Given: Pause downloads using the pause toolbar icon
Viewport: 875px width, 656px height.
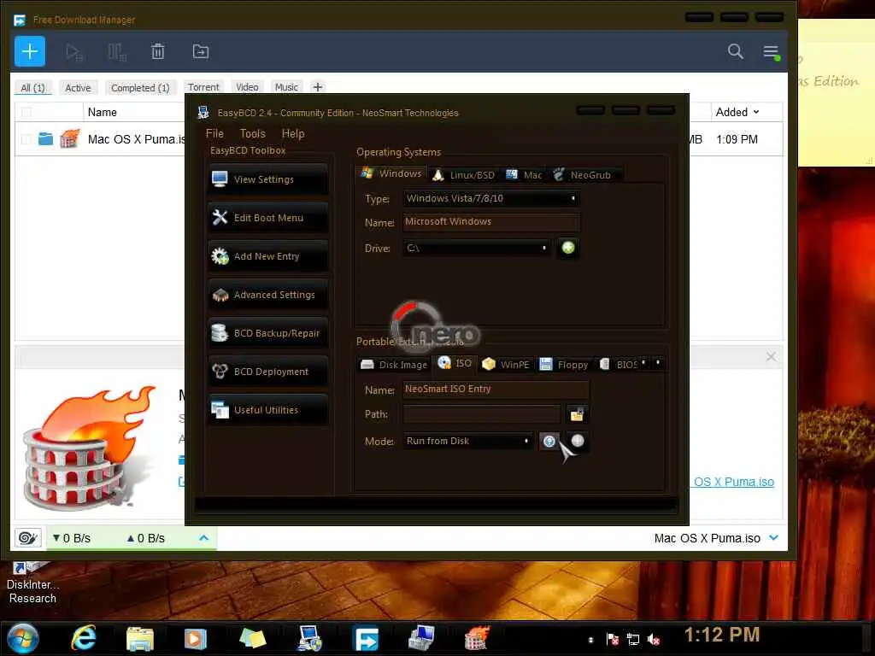Looking at the screenshot, I should tap(117, 52).
